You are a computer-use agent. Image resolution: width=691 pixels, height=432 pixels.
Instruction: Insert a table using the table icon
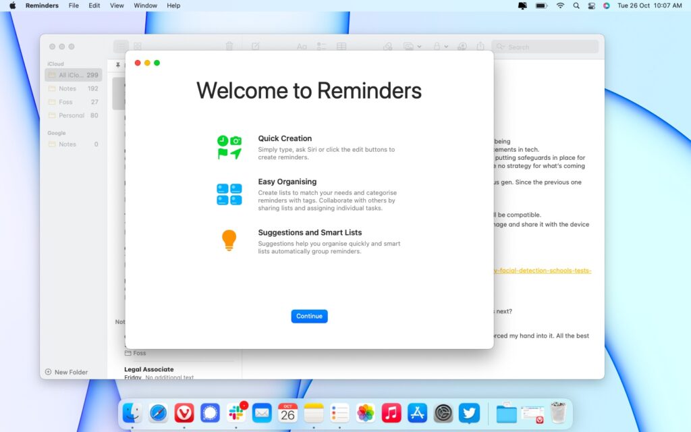tap(341, 46)
